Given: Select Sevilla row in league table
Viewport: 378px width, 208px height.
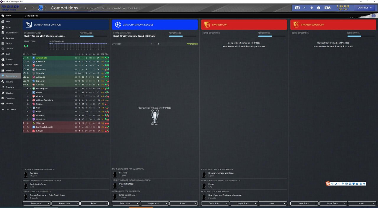Looking at the screenshot, I should tap(66, 66).
